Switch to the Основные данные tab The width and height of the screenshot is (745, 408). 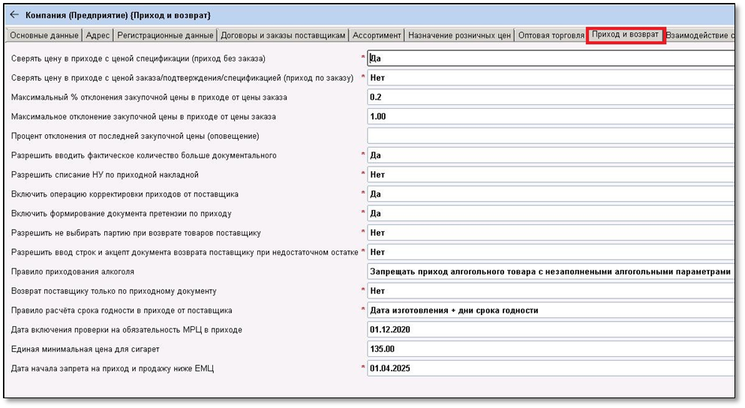coord(44,35)
